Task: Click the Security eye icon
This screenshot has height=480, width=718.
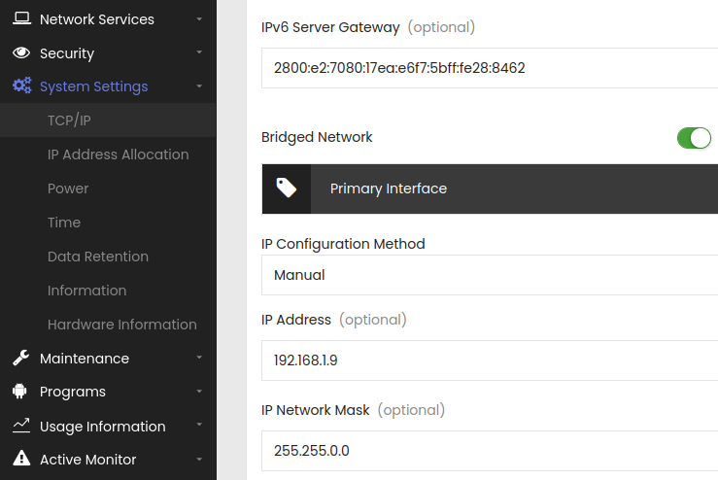Action: click(21, 52)
